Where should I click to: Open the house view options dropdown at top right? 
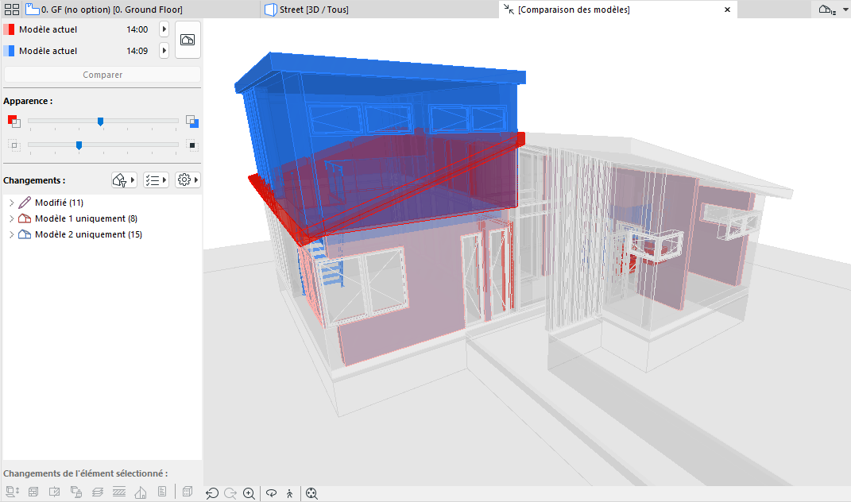(x=834, y=10)
